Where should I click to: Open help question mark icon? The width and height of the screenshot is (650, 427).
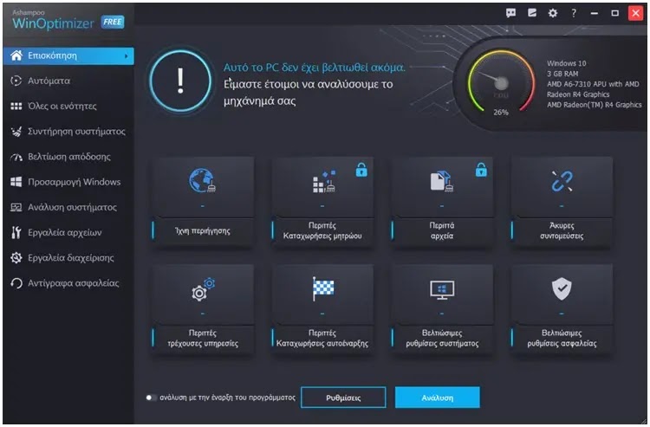click(574, 13)
